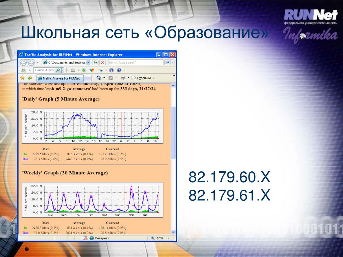
Task: Click the blue help question mark icon
Action: (119, 70)
